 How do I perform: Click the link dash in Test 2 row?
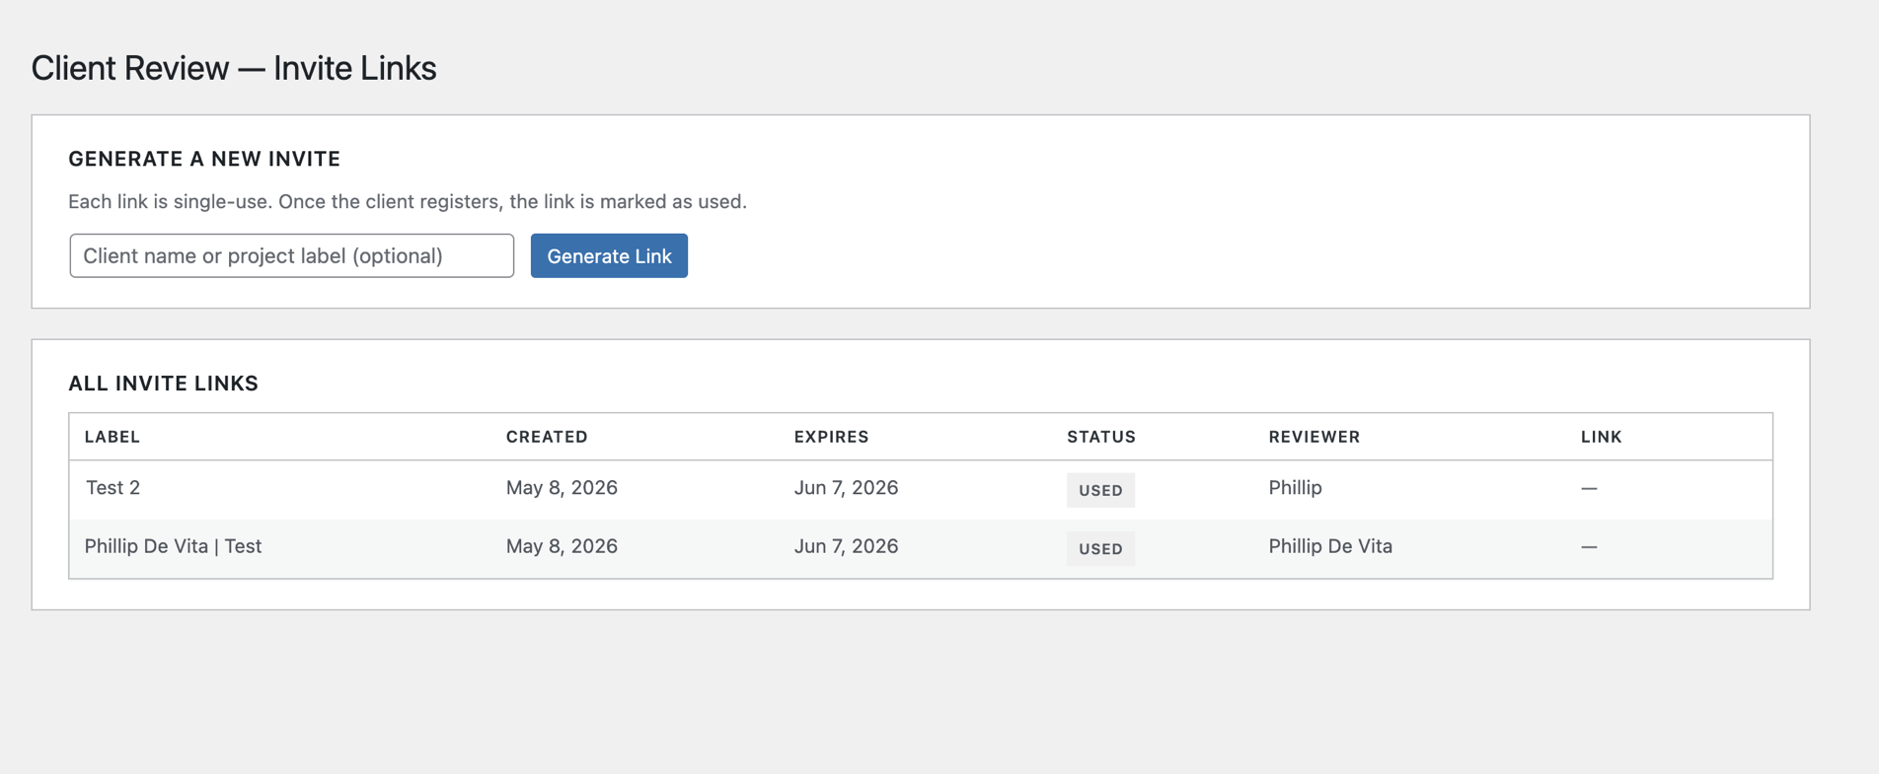pos(1589,488)
